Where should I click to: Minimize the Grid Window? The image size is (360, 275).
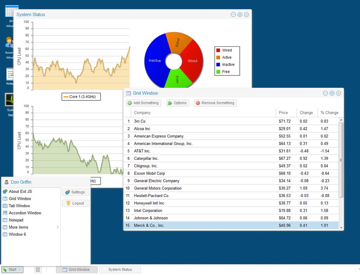(325, 93)
